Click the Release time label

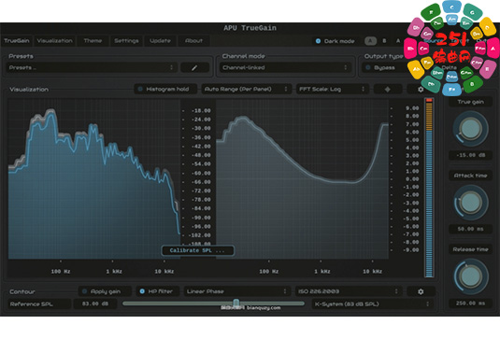click(470, 249)
